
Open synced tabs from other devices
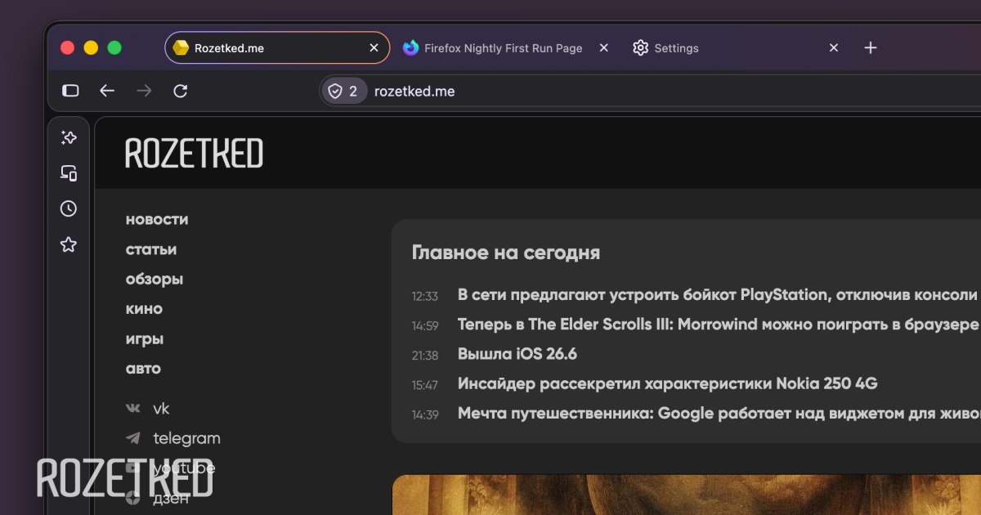[69, 172]
